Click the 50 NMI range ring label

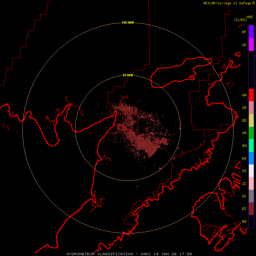point(128,75)
